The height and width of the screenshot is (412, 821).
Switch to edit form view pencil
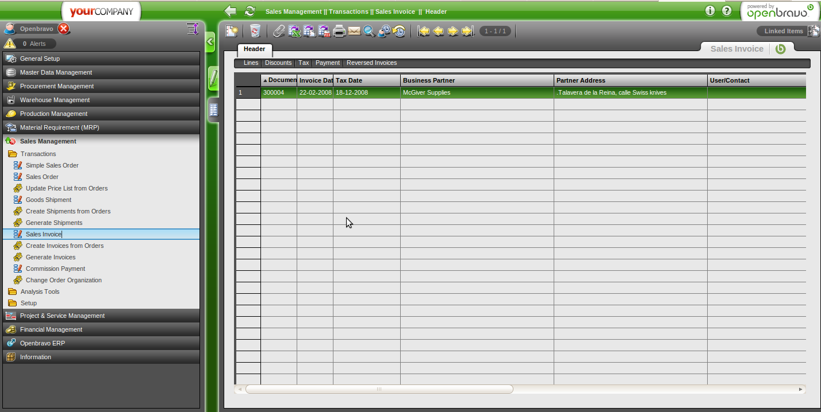[x=213, y=78]
